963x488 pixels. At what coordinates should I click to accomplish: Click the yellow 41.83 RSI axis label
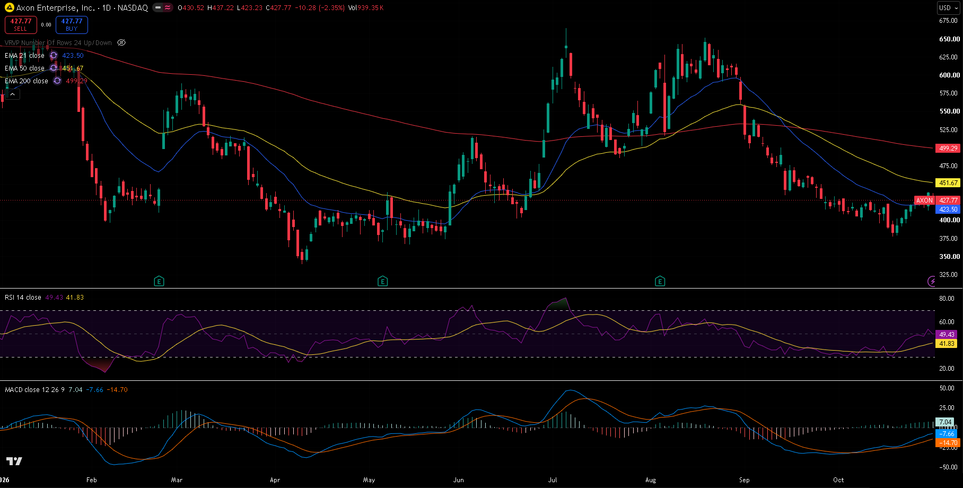point(947,344)
